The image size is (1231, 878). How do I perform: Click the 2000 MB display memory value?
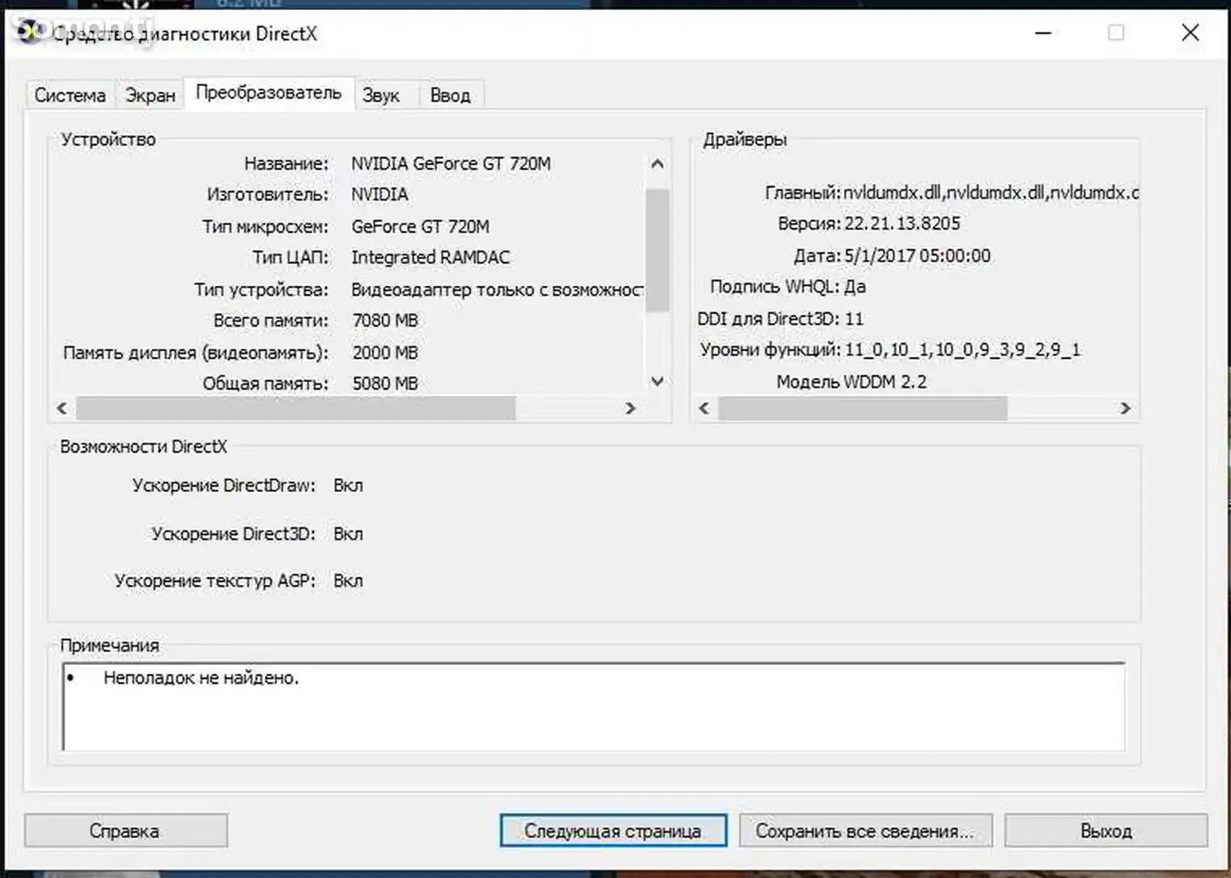pyautogui.click(x=385, y=353)
